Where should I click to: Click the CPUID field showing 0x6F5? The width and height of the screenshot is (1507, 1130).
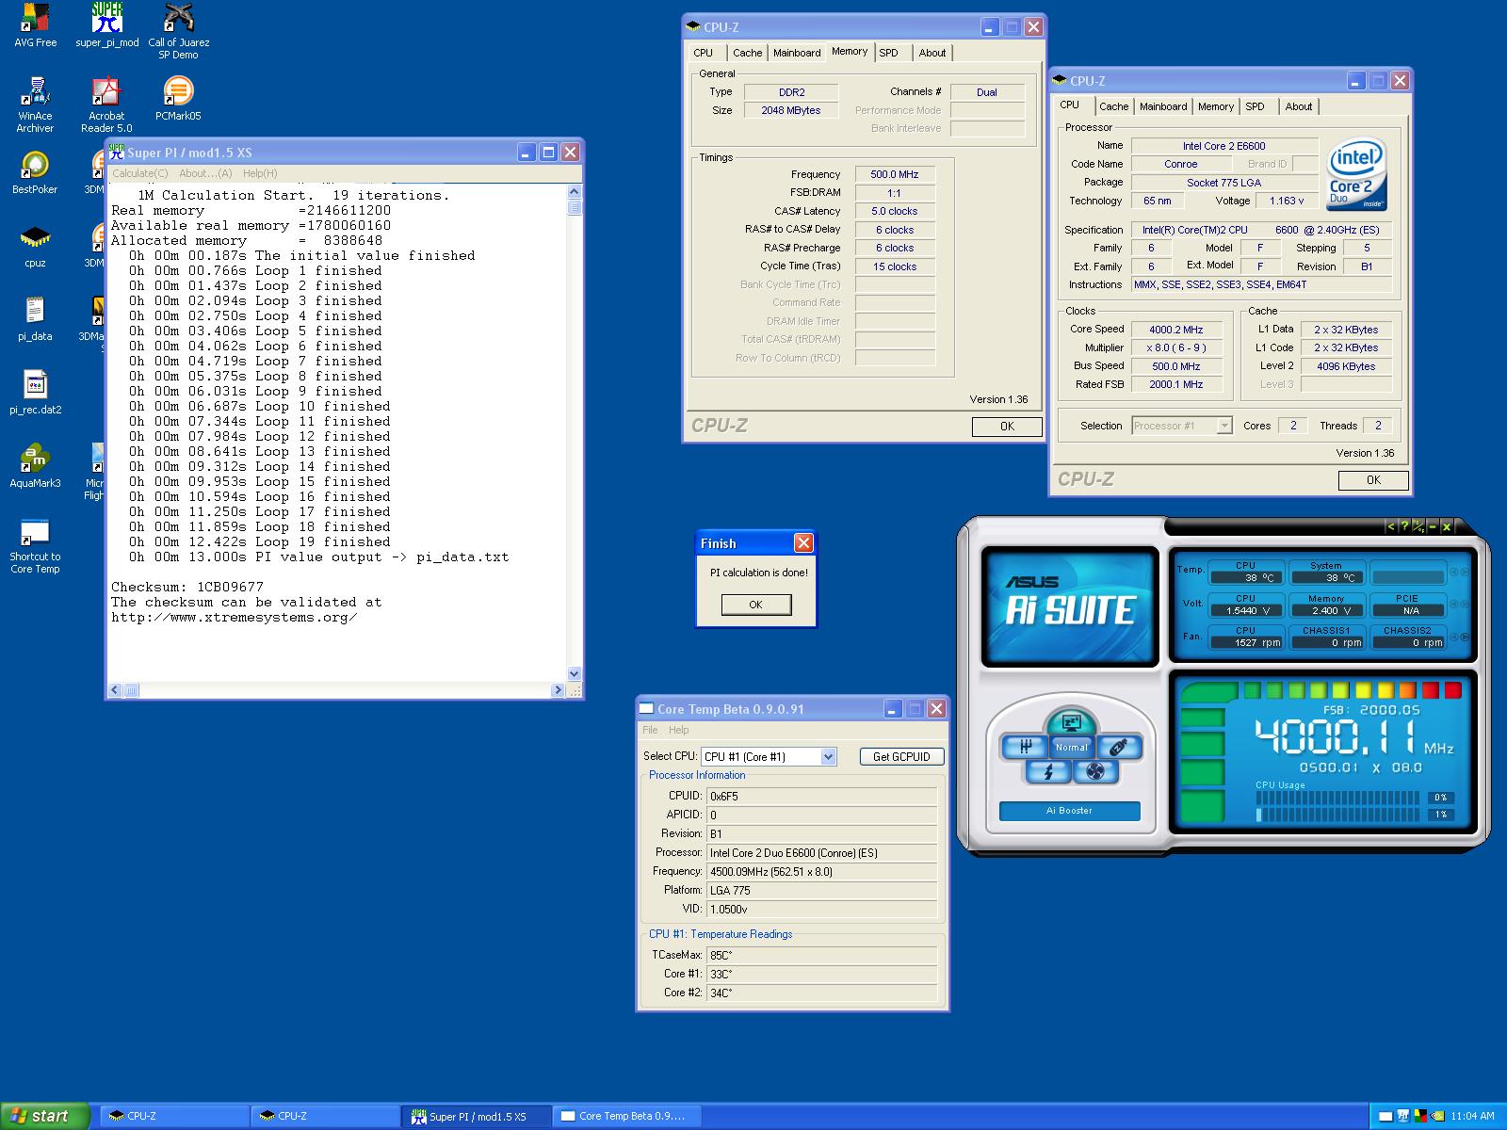[821, 796]
